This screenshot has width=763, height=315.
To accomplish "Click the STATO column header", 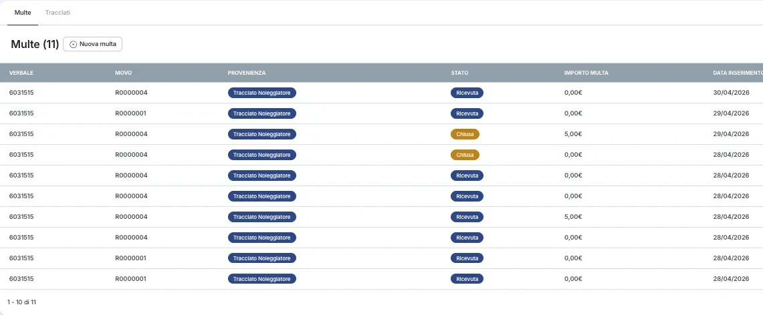I will click(459, 73).
